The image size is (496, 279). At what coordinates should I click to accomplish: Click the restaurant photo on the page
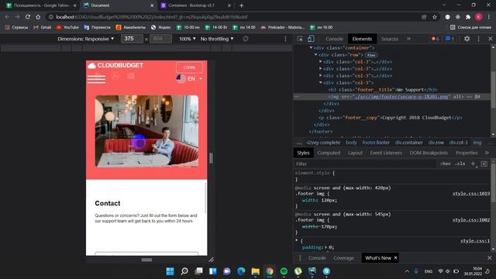tap(146, 131)
